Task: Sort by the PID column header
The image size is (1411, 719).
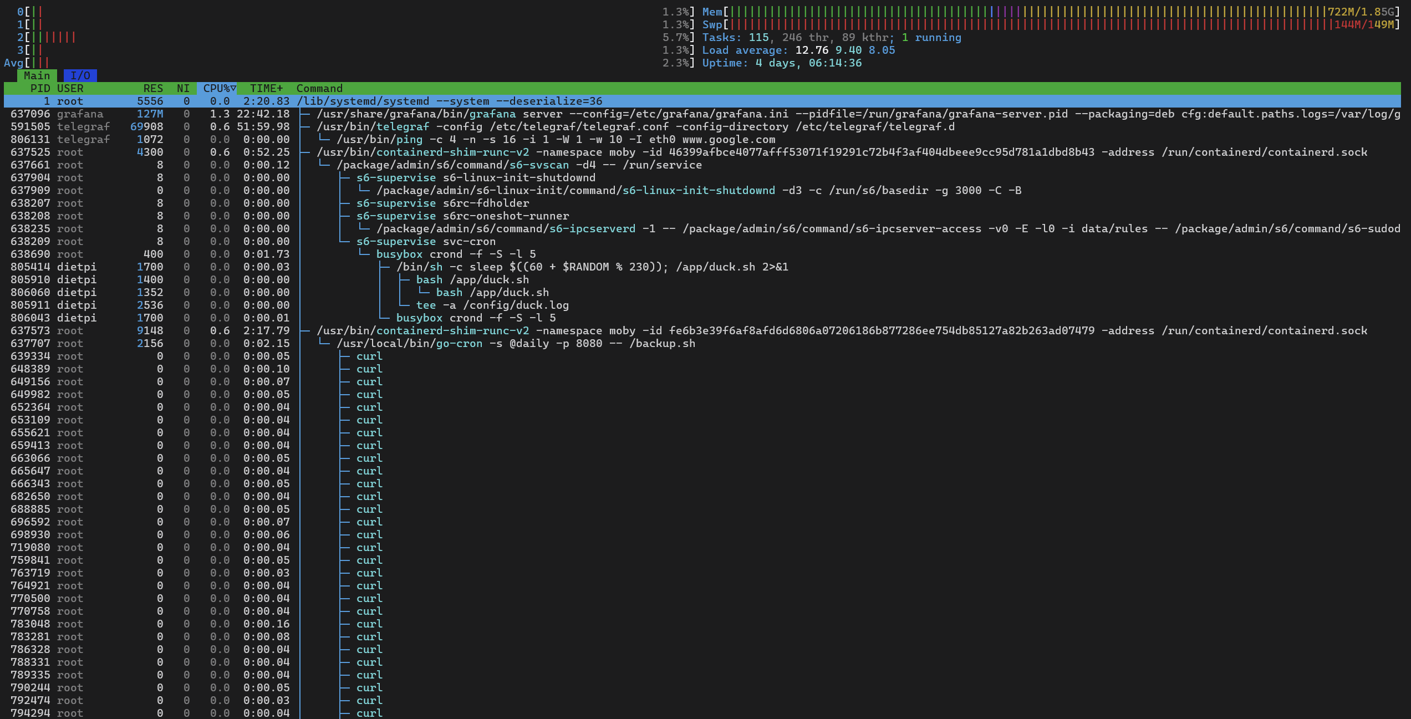Action: click(40, 88)
